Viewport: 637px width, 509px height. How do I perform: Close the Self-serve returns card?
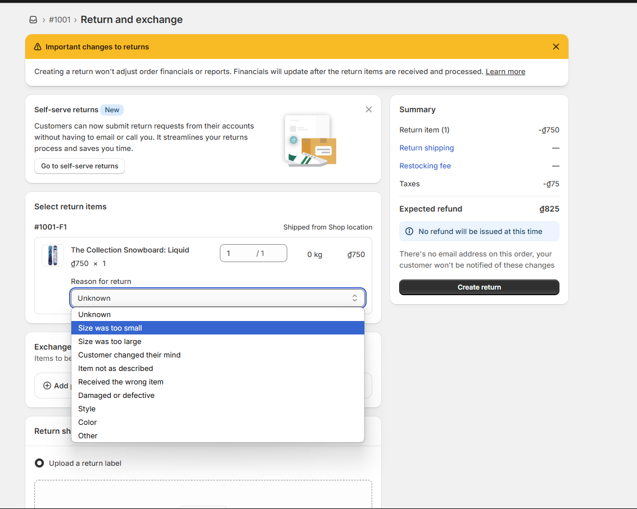368,109
